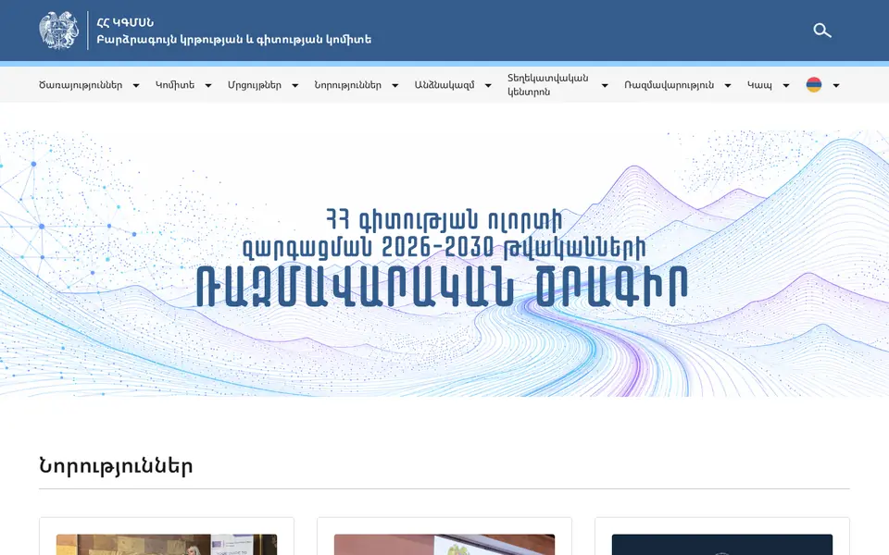Open the Ռազմավարություն menu item
Image resolution: width=889 pixels, height=555 pixels.
pos(669,85)
